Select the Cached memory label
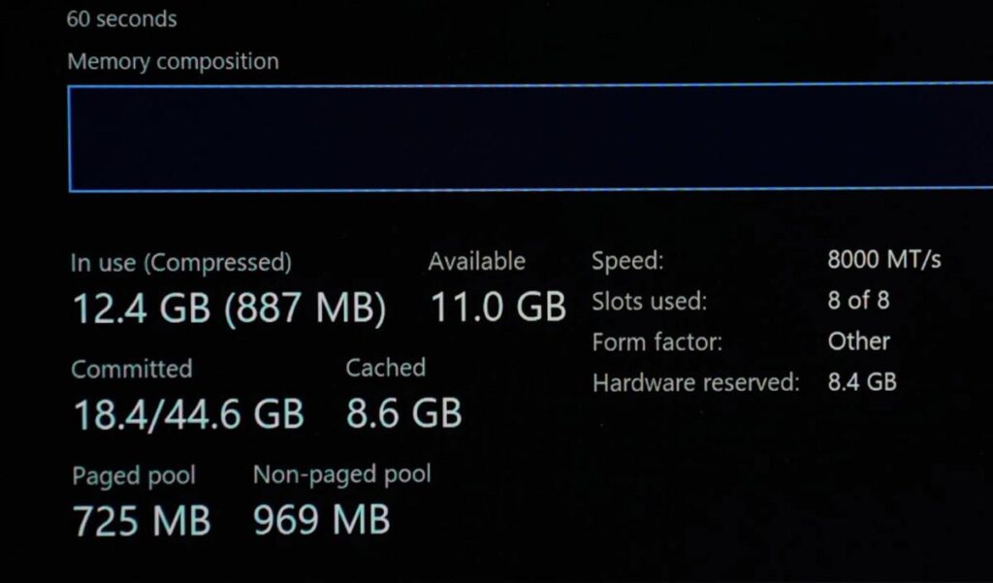 [x=386, y=369]
